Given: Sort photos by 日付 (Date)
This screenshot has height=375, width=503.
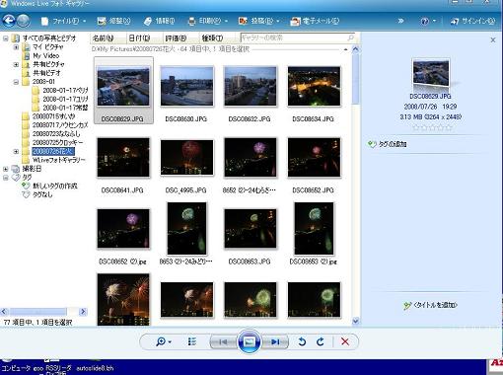Looking at the screenshot, I should coord(145,38).
